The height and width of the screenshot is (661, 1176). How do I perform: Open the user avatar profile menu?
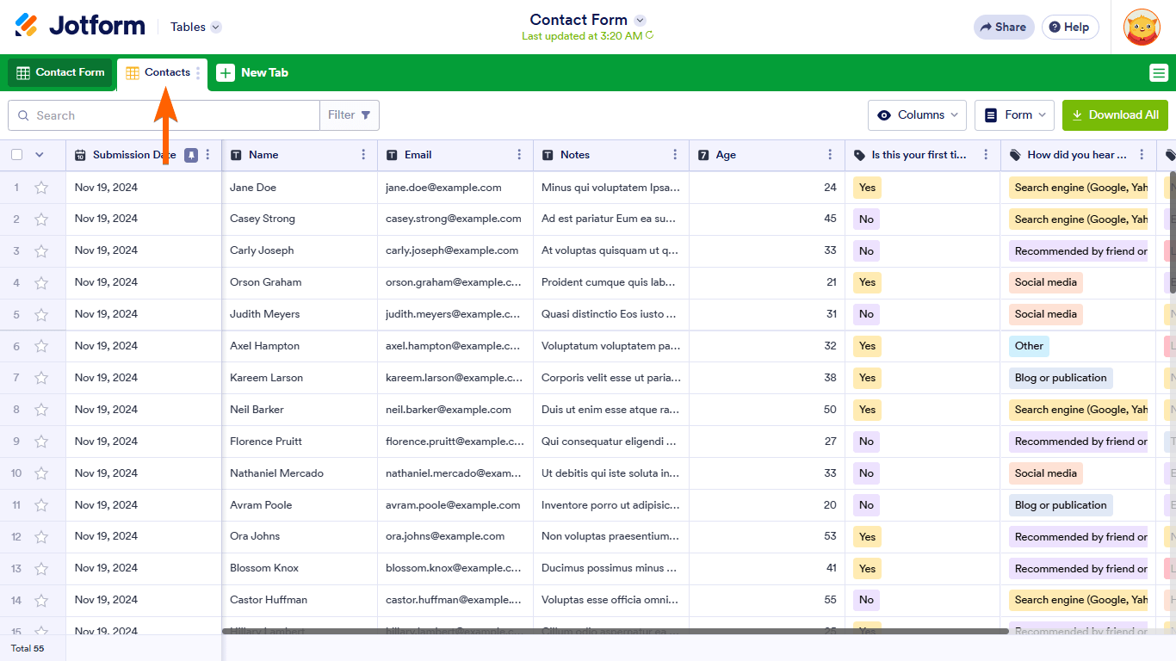tap(1142, 27)
